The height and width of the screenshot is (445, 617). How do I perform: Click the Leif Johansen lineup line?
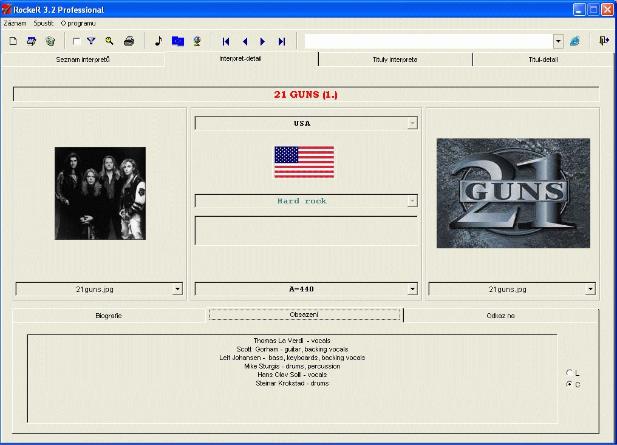click(292, 358)
